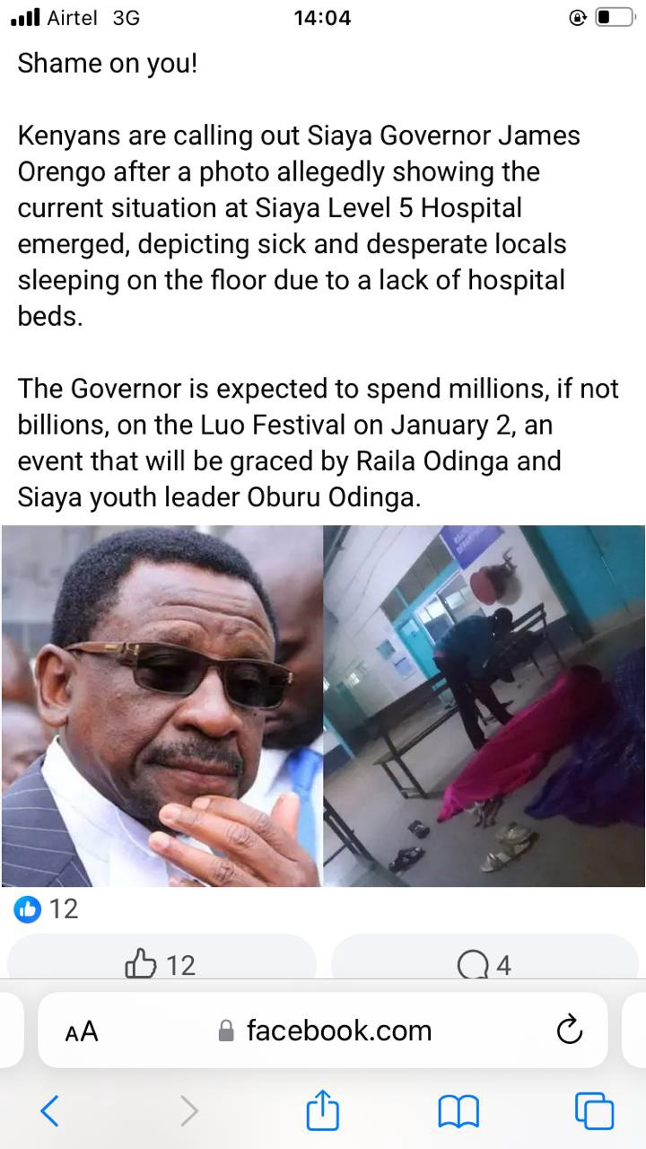Tap the blue like reaction icon
The height and width of the screenshot is (1149, 646).
[x=28, y=909]
